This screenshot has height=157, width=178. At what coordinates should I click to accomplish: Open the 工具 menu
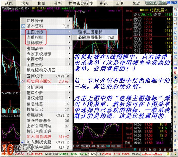tap(120, 3)
